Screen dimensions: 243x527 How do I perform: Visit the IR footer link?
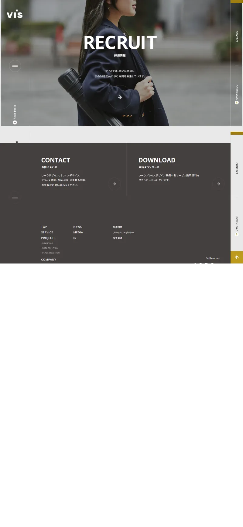point(75,238)
